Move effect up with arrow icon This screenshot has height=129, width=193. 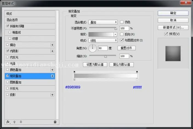coord(15,122)
